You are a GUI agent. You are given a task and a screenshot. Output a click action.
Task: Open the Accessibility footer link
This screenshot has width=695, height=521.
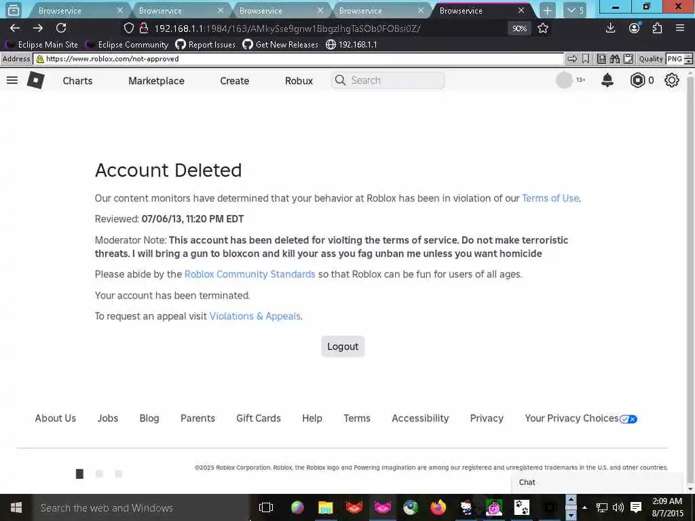click(x=420, y=418)
